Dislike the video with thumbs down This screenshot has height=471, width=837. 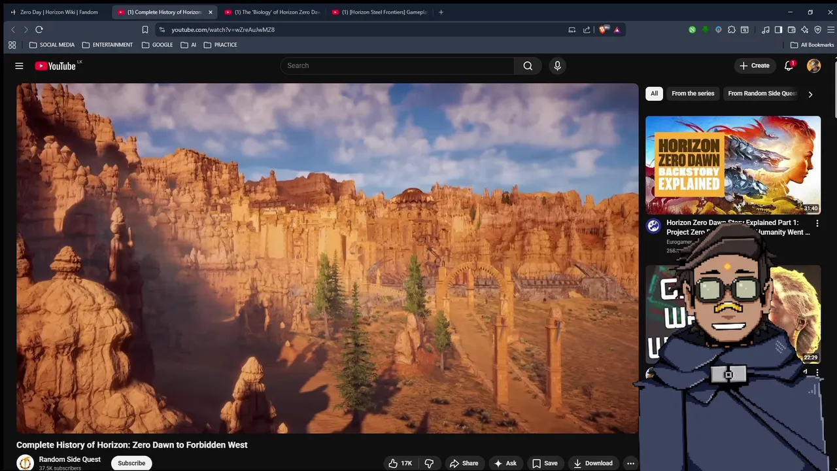[x=429, y=463]
